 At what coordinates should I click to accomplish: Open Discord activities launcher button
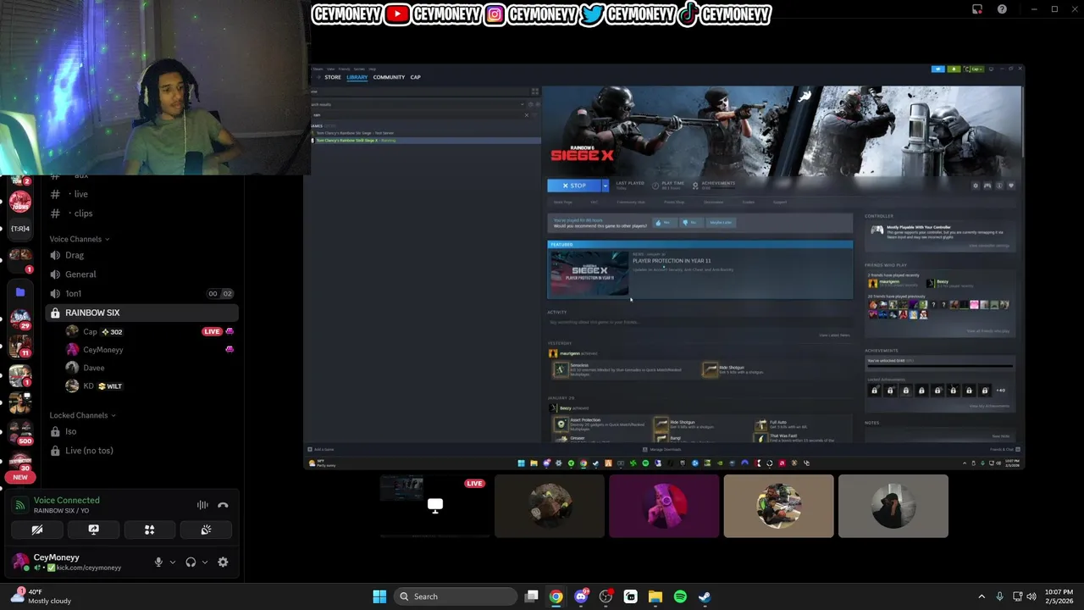149,530
